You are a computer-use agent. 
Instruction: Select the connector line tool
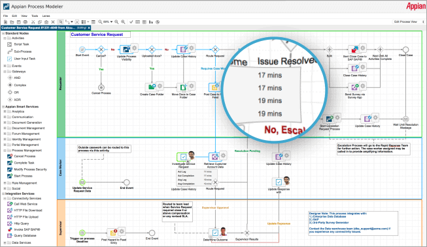[x=67, y=22]
